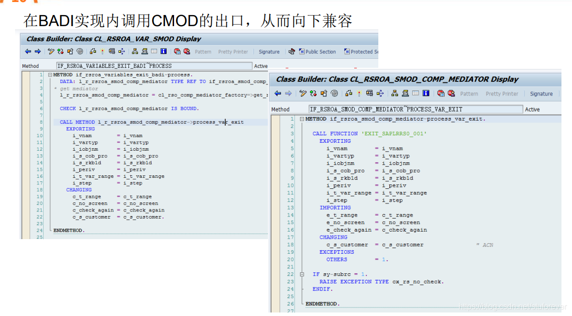Click ENDMETHOD. line in left editor

tap(69, 230)
